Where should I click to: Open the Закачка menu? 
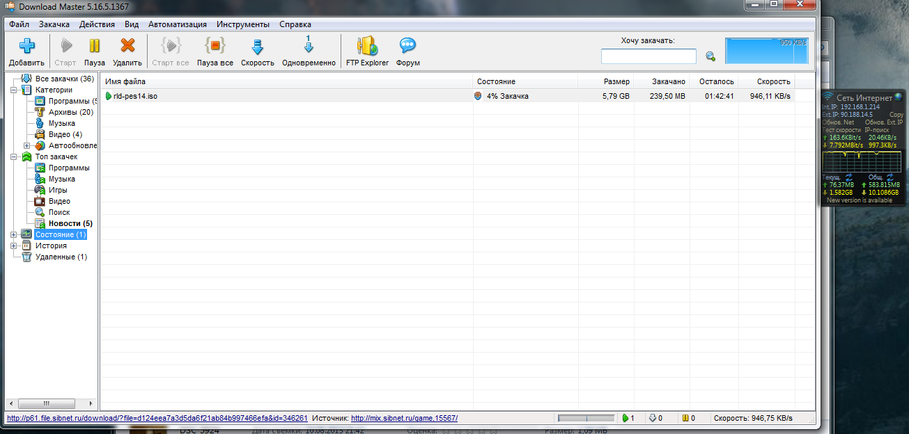pyautogui.click(x=54, y=24)
